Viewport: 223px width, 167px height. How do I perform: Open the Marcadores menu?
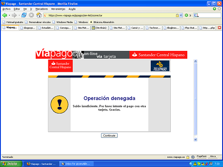click(x=42, y=9)
